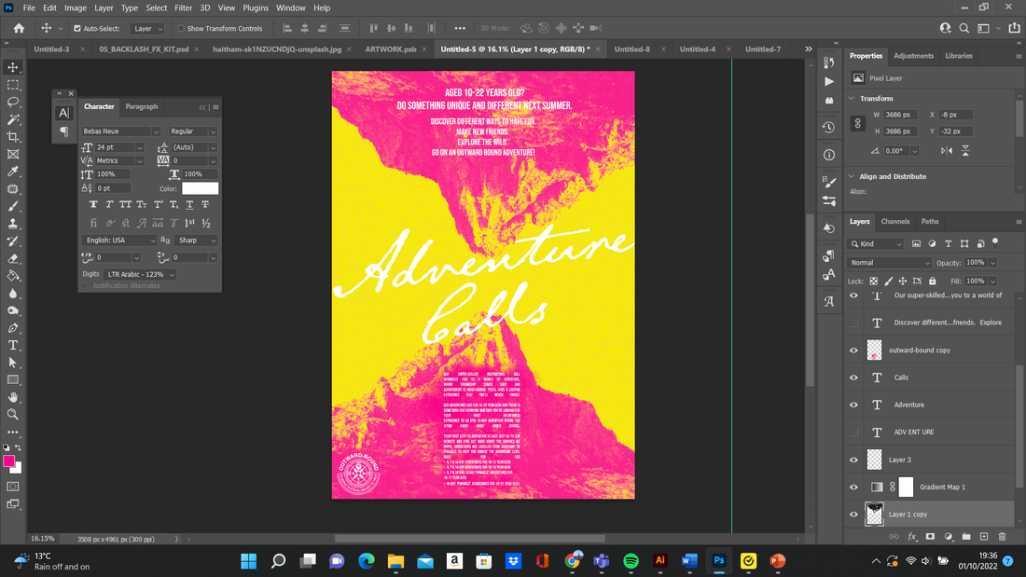Create a new layer group

[x=965, y=536]
